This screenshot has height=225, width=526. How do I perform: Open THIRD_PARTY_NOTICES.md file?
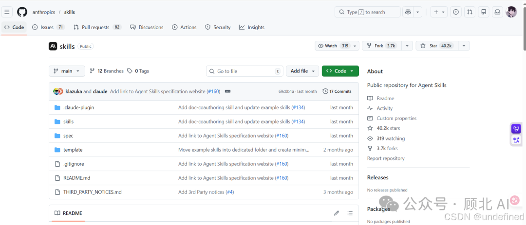tap(92, 192)
